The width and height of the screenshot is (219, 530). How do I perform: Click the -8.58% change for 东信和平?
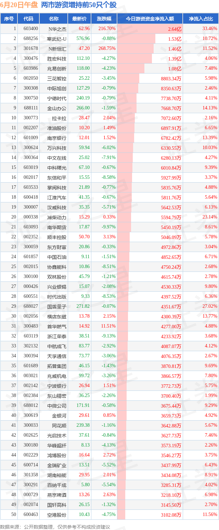coord(108,177)
